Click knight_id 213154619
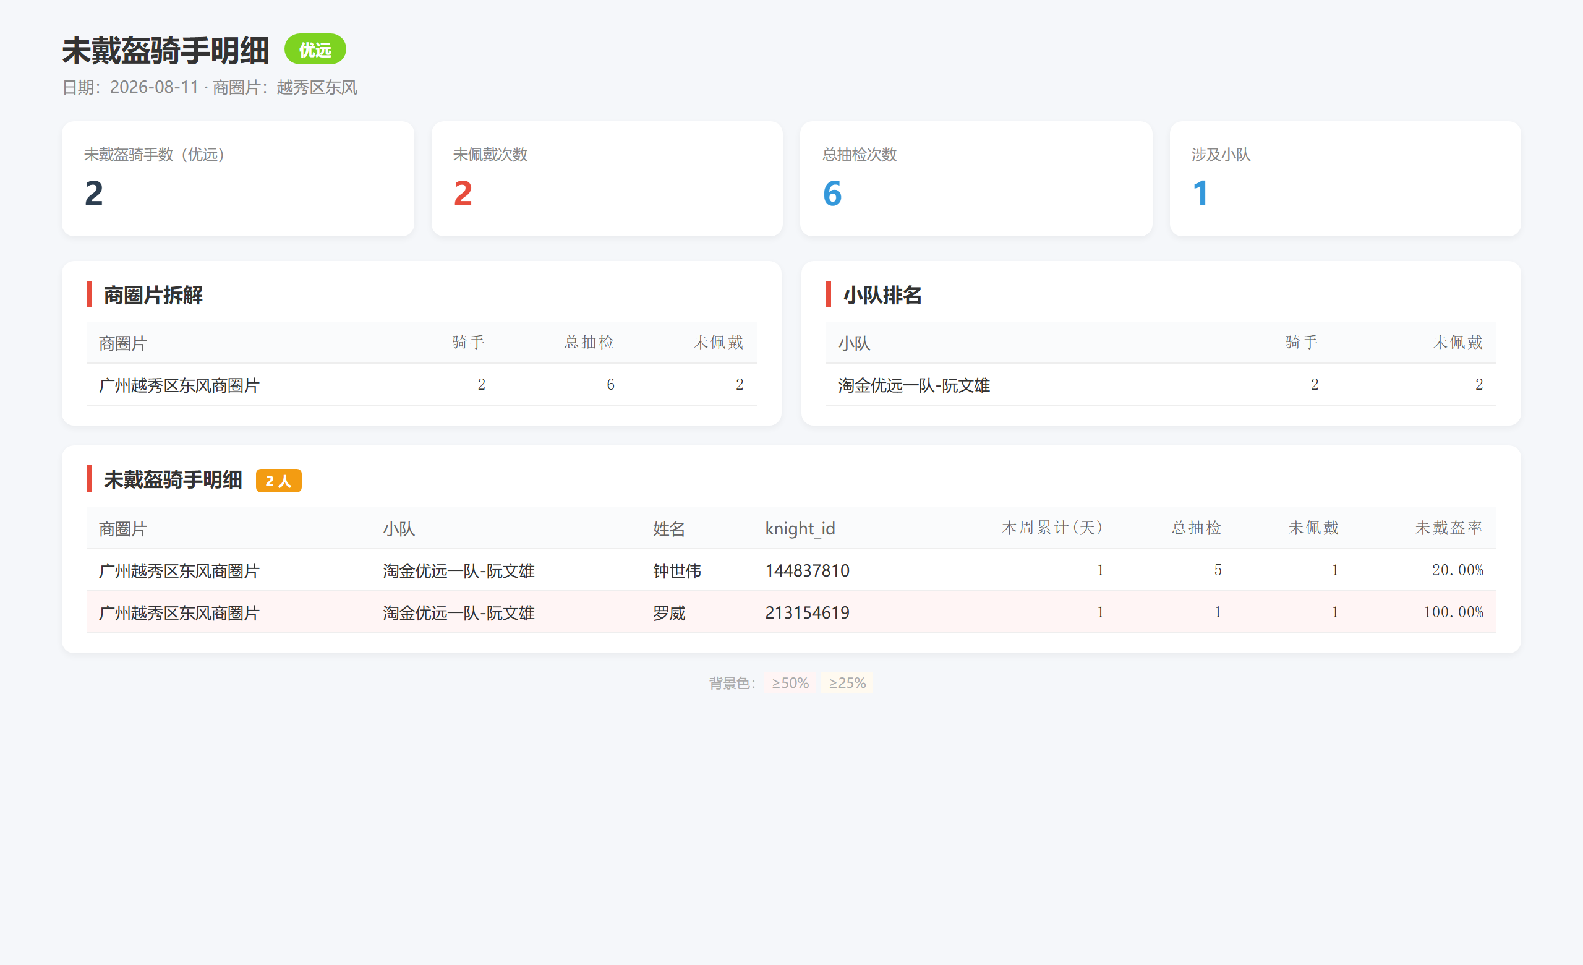1583x965 pixels. tap(807, 613)
